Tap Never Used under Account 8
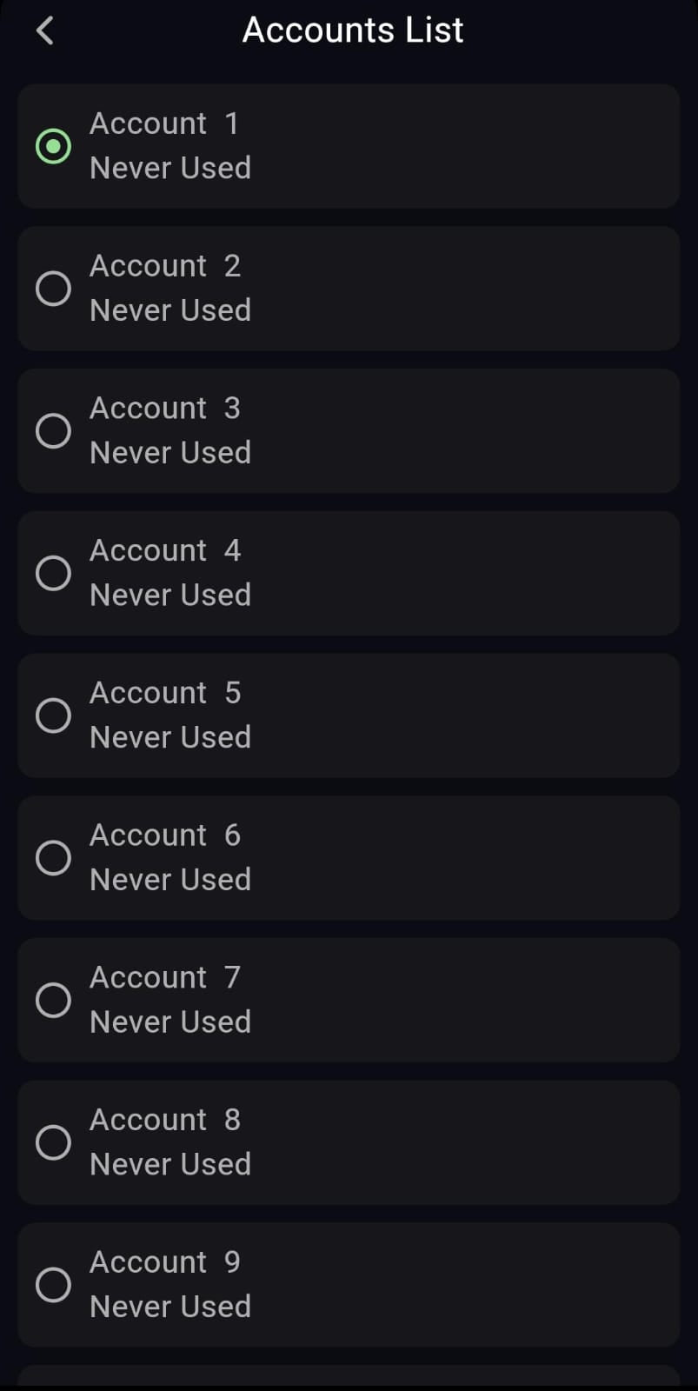This screenshot has width=698, height=1391. 170,1164
